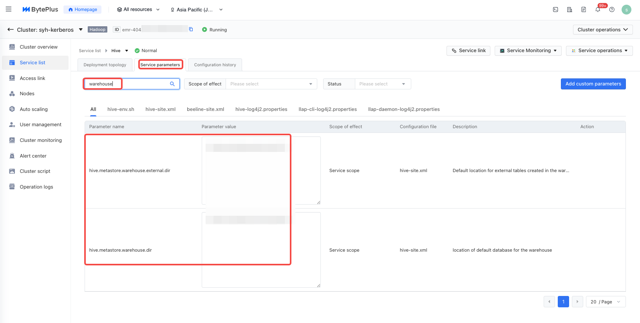
Task: Open the Cluster operations dropdown
Action: click(602, 30)
